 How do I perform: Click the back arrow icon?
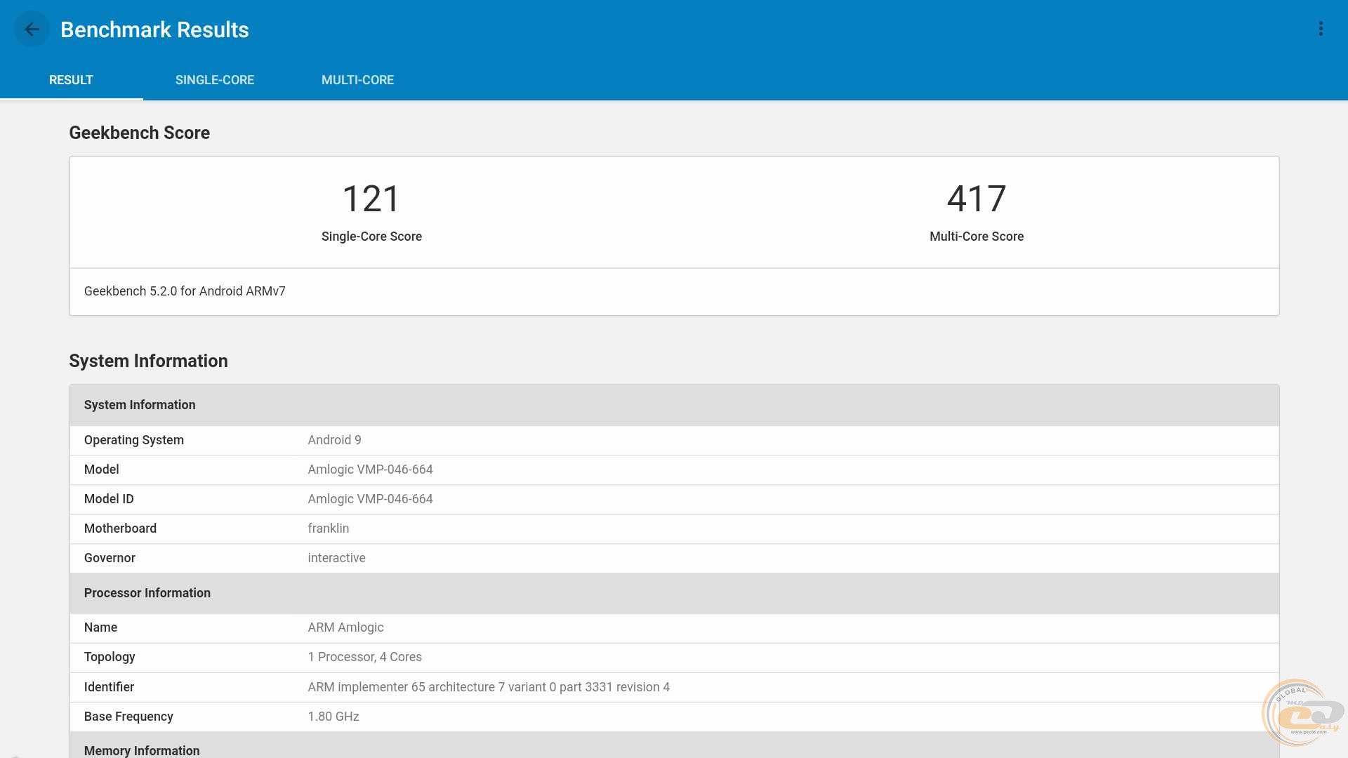click(x=32, y=29)
